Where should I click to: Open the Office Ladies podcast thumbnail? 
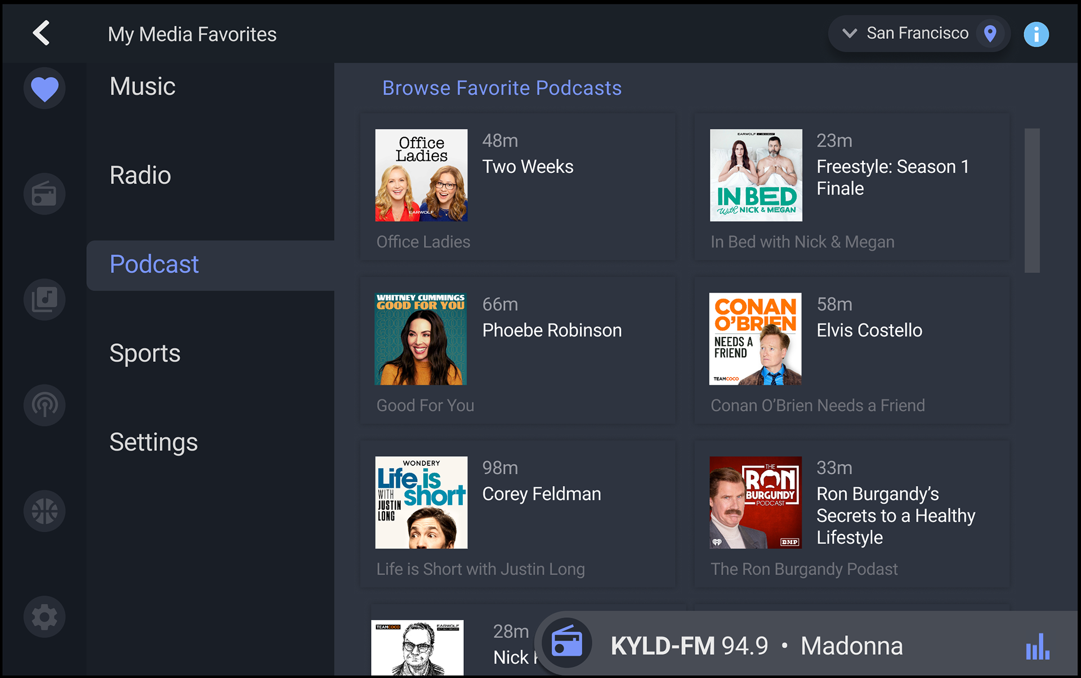[421, 175]
